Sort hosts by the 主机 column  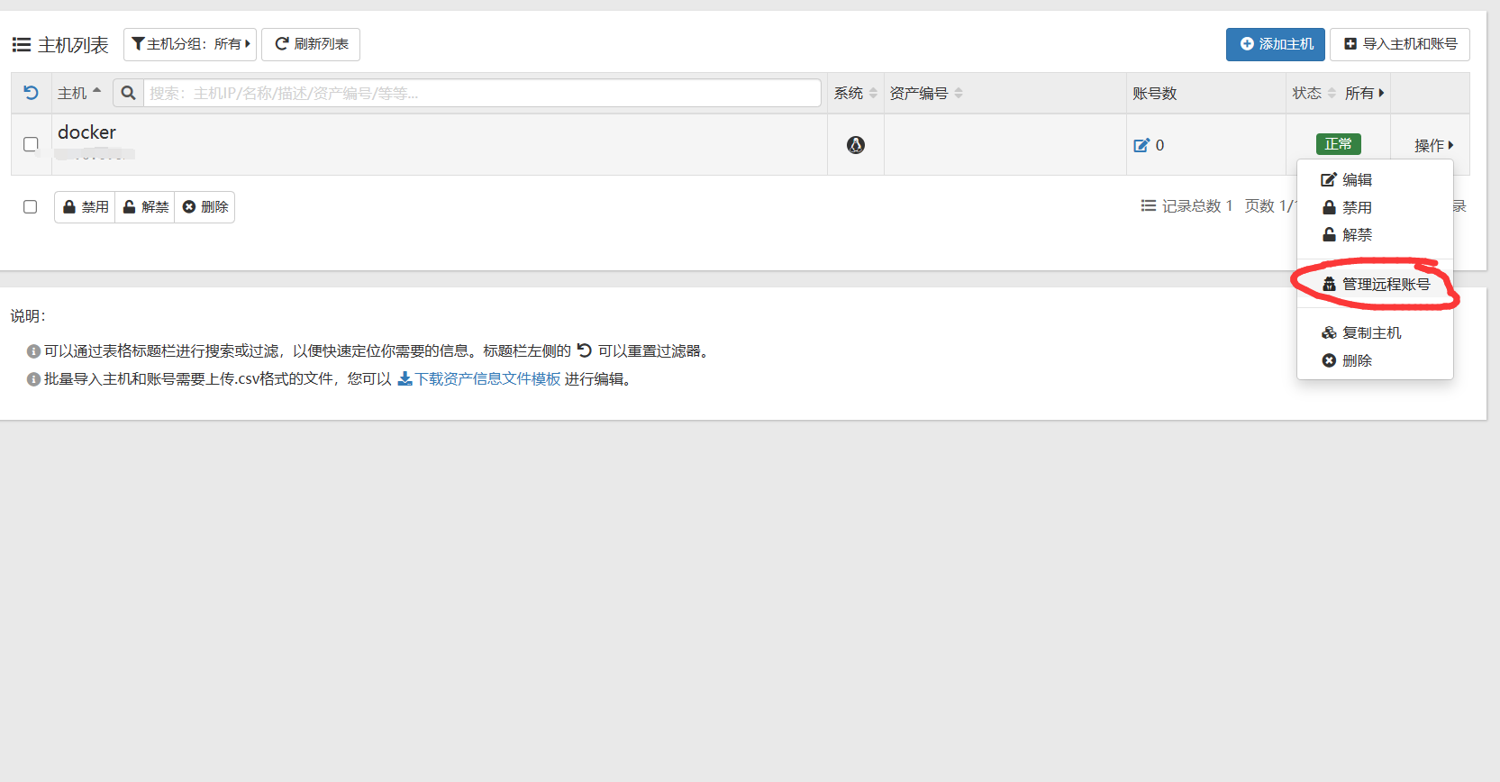coord(79,93)
